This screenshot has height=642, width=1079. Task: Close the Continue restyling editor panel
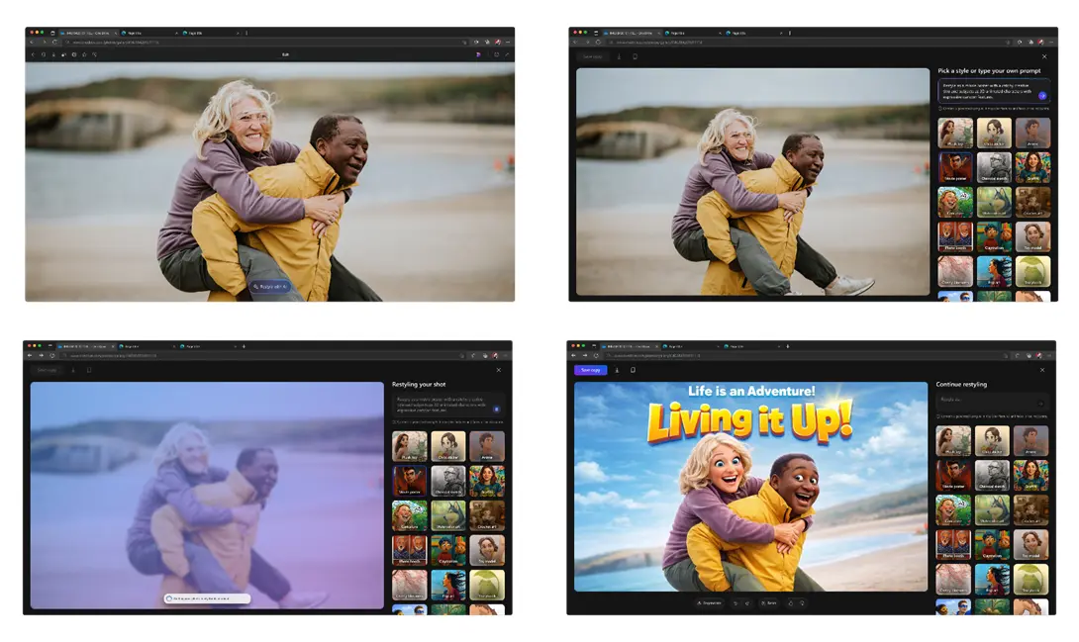(x=1042, y=370)
